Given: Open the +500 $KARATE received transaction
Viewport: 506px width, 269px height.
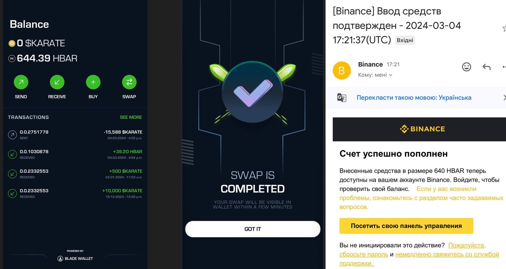Looking at the screenshot, I should pos(75,174).
